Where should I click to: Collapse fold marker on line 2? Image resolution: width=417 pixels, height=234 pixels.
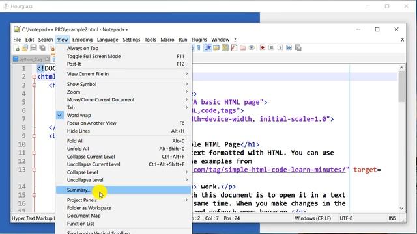pos(35,77)
